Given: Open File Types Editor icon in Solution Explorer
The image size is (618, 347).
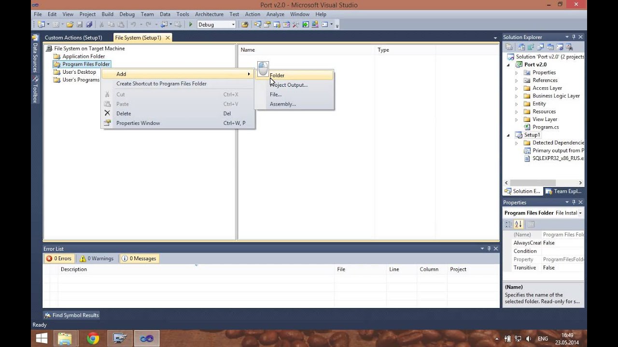Looking at the screenshot, I should (541, 47).
